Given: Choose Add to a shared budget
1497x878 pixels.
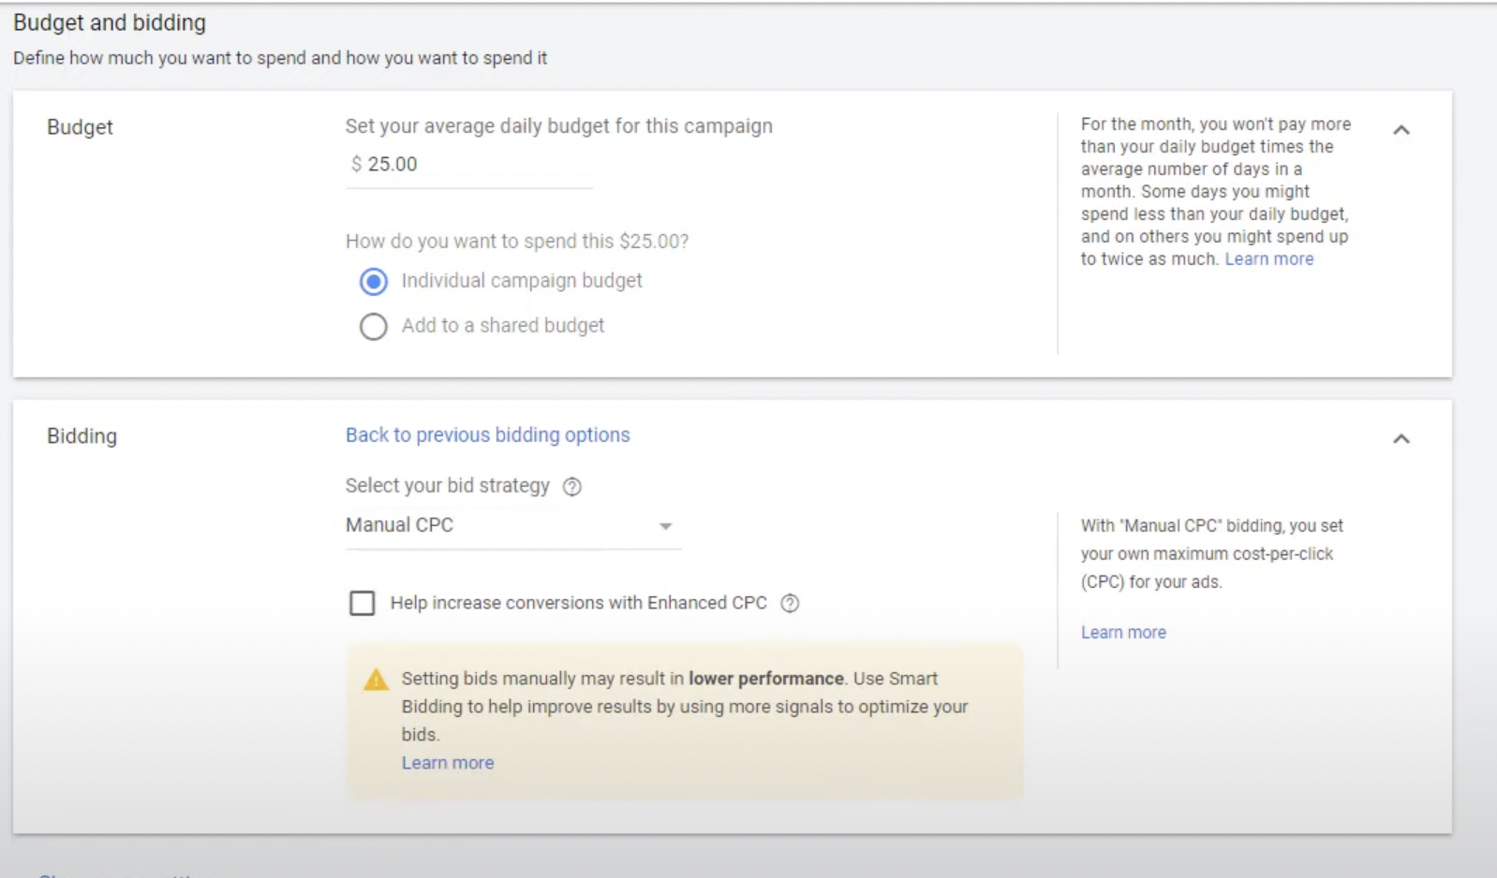Looking at the screenshot, I should tap(374, 327).
